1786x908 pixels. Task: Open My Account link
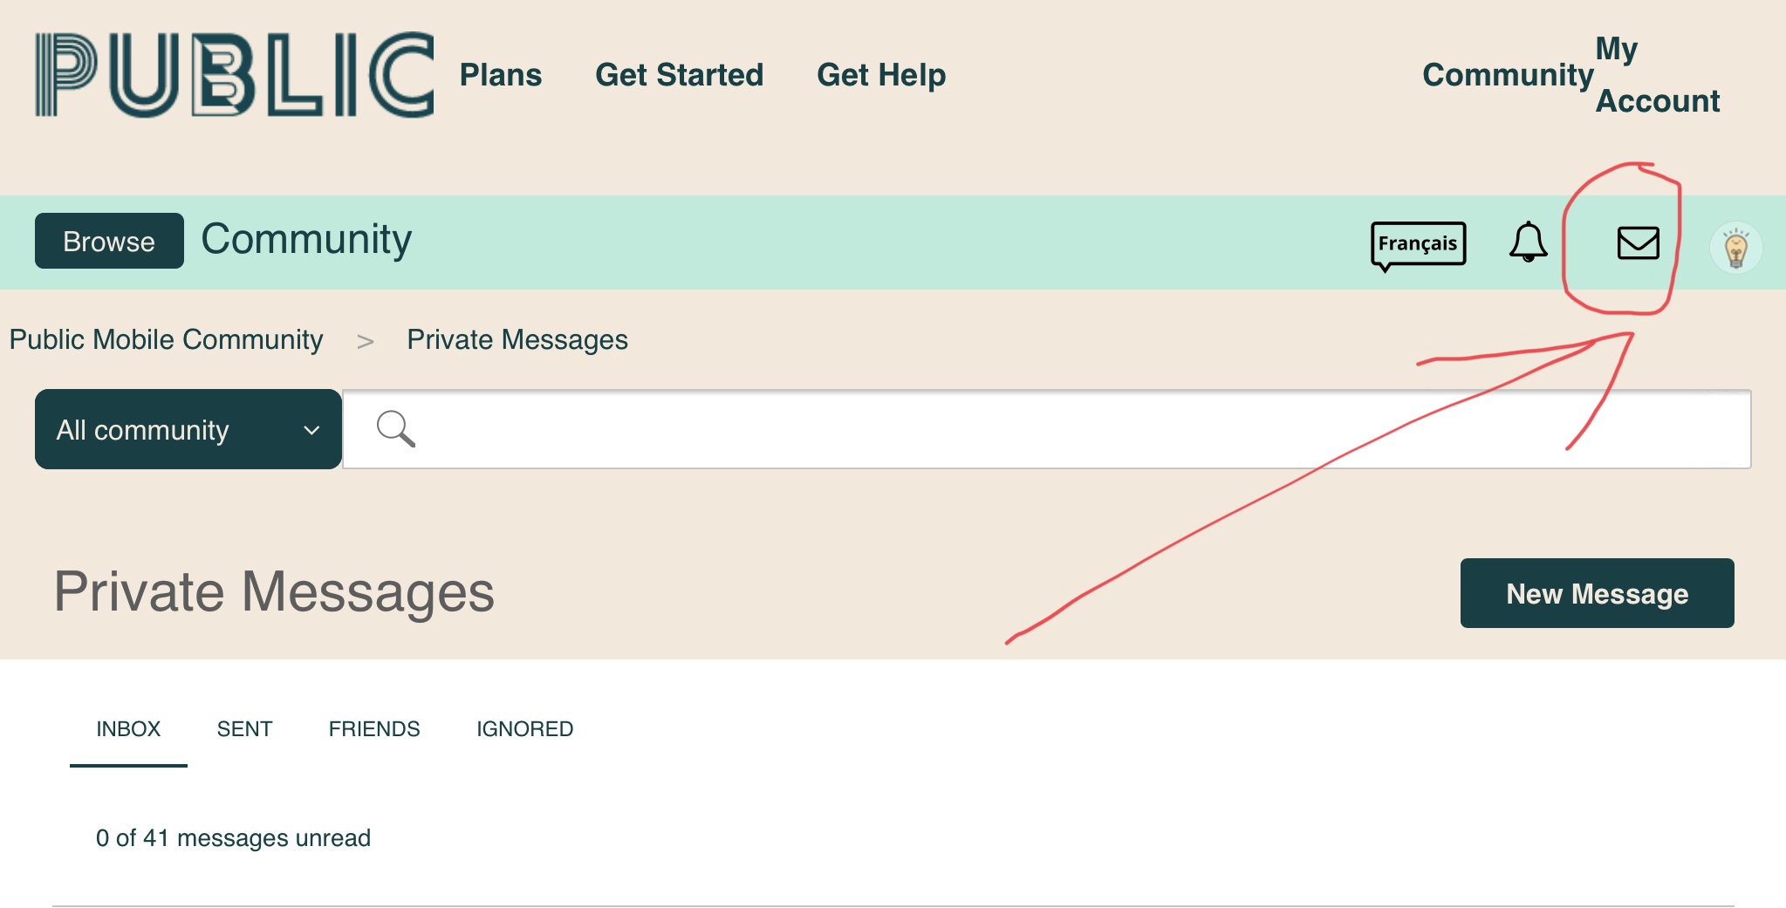[1657, 76]
